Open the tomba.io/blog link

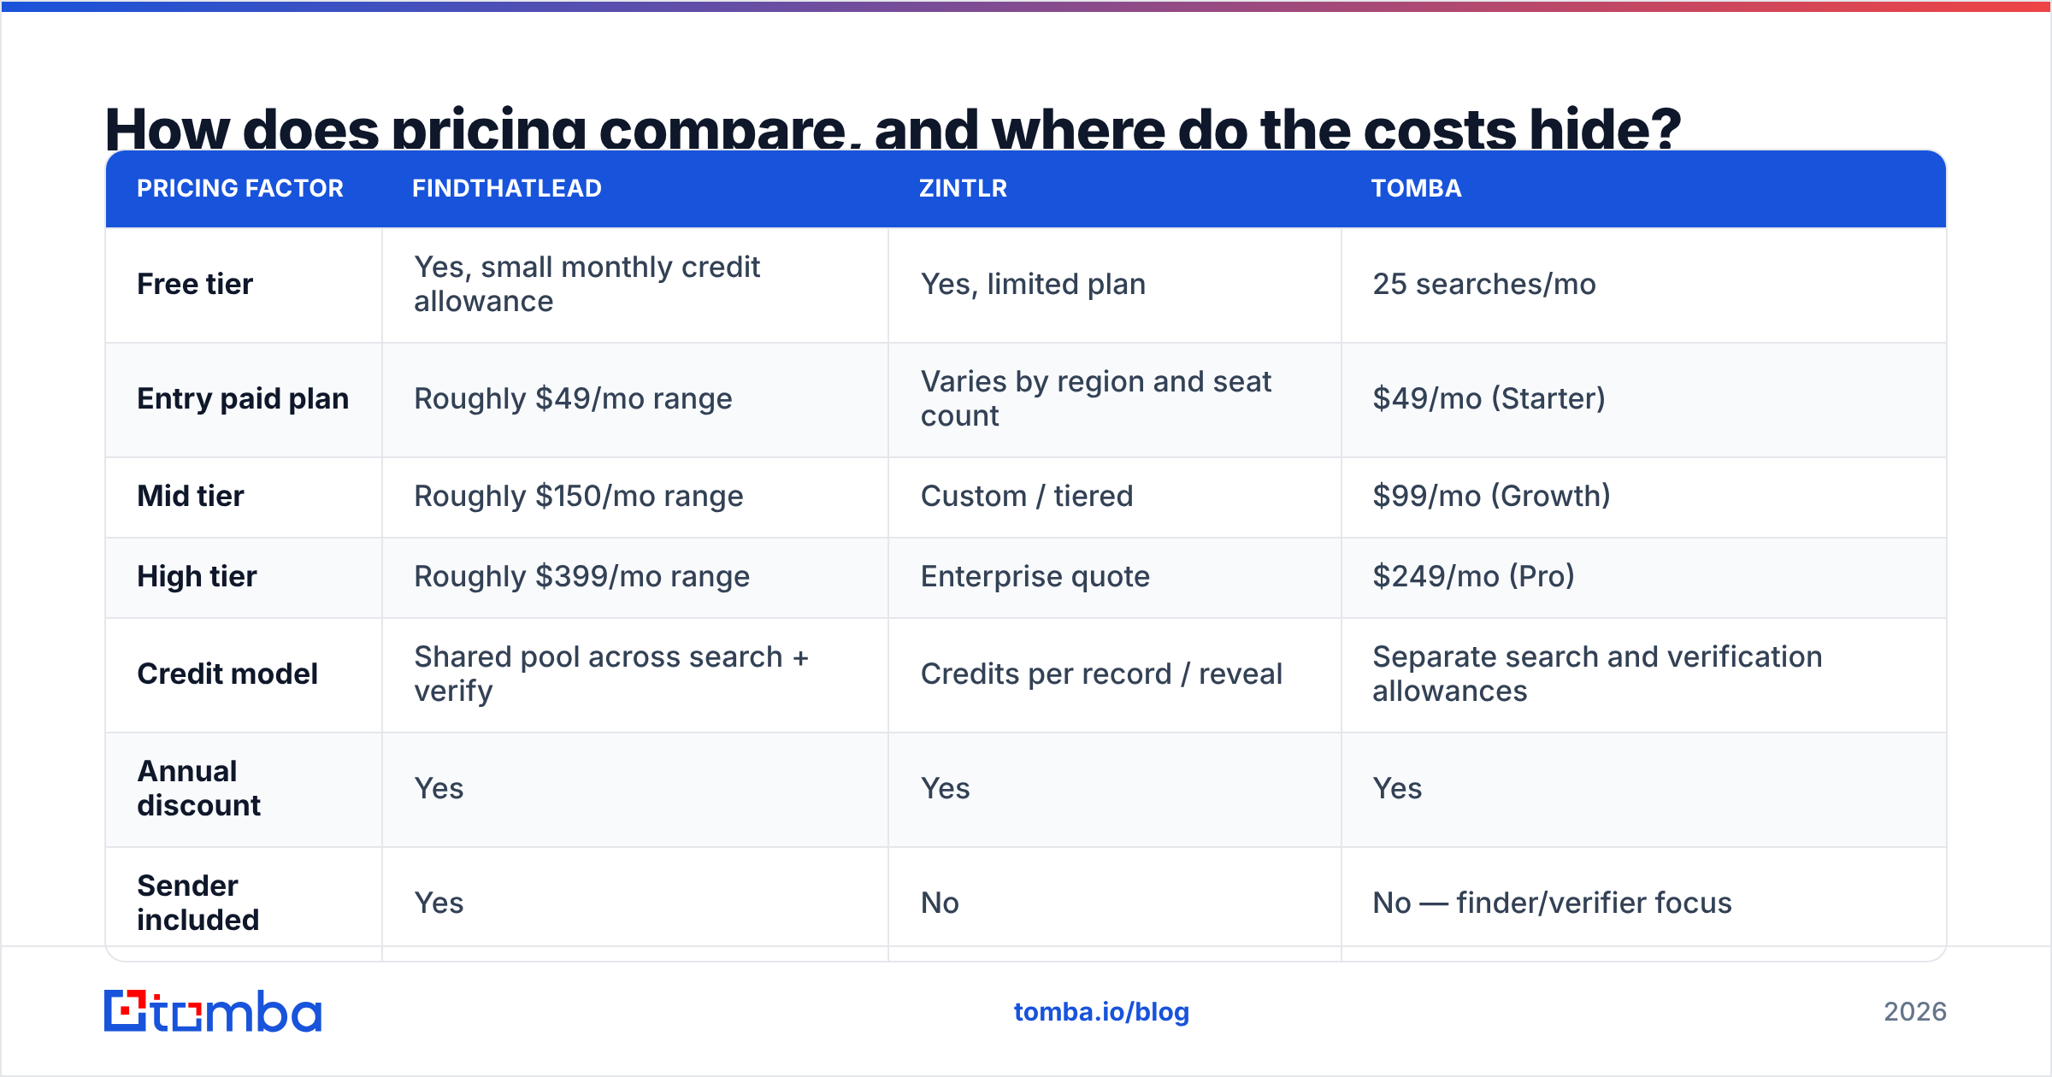point(1101,1012)
